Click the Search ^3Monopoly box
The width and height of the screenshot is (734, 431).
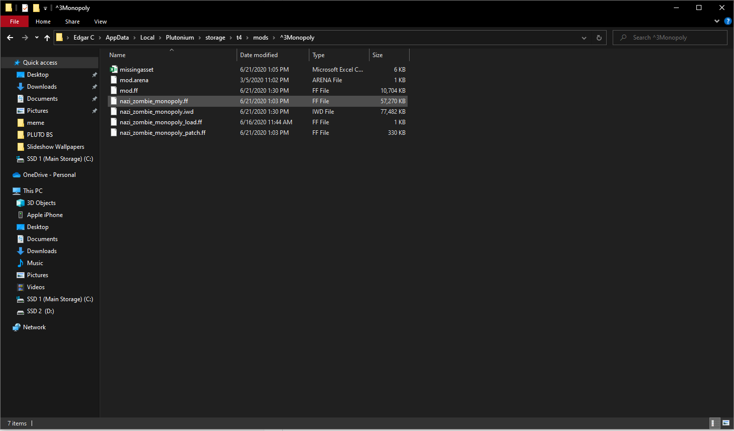point(670,38)
